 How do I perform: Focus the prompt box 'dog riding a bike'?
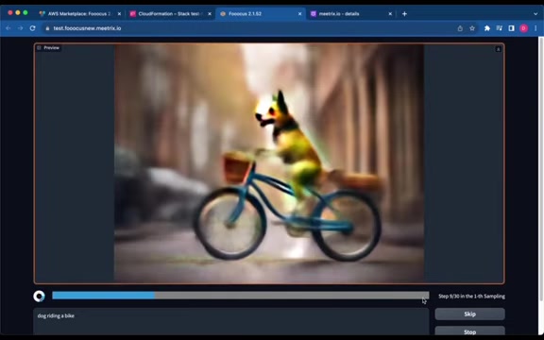coord(231,321)
